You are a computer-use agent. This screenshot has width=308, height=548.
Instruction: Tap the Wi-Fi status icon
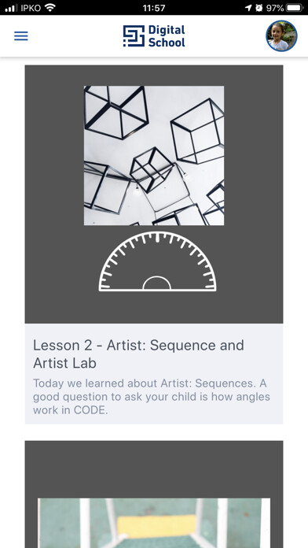click(x=50, y=7)
